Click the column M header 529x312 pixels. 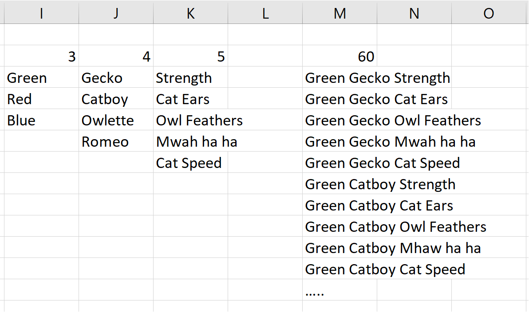click(340, 13)
